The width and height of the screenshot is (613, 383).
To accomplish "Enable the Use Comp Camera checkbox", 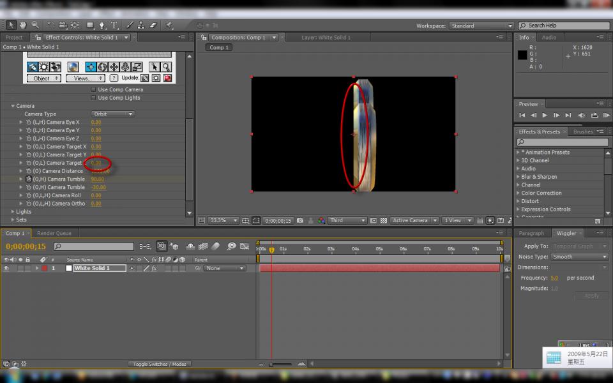I will click(x=93, y=90).
